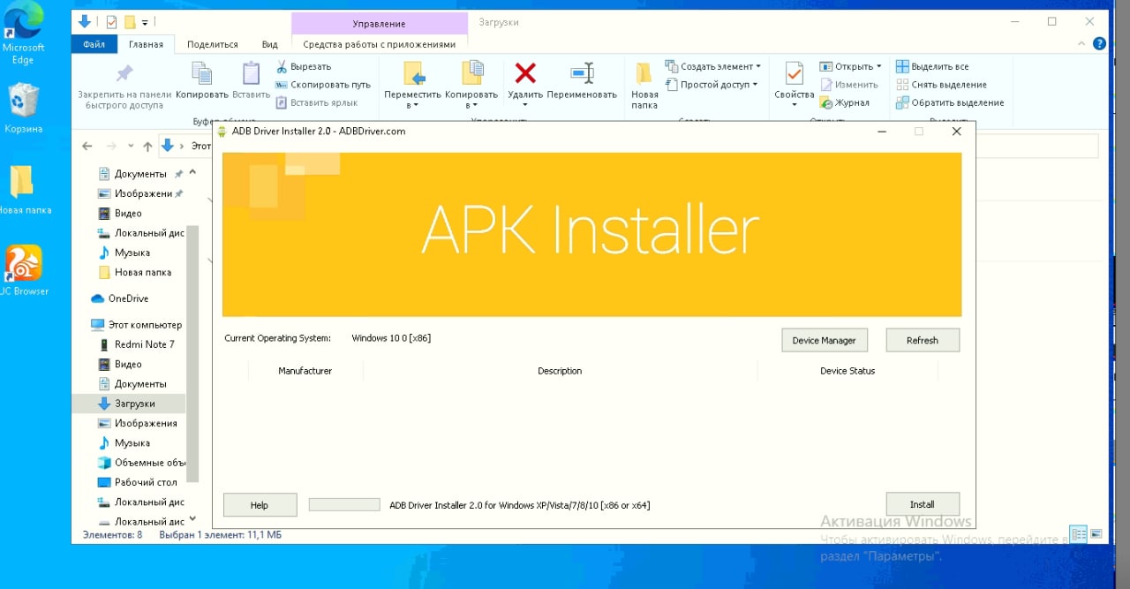The image size is (1130, 589).
Task: Select Загрузки in the navigation pane
Action: tap(134, 404)
